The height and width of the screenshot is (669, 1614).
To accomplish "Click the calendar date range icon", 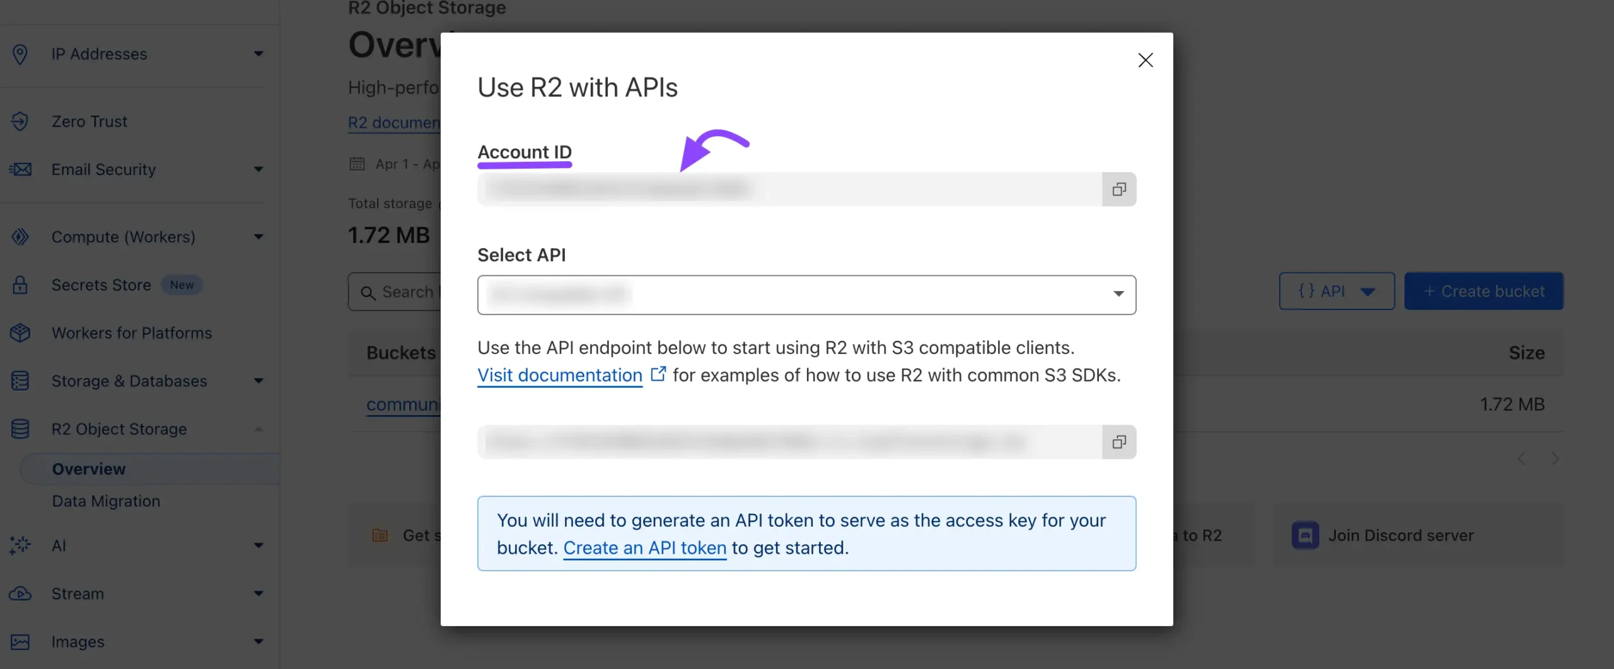I will (357, 164).
